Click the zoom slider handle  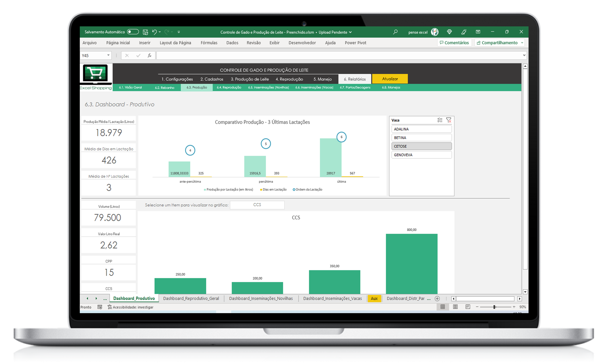tap(494, 307)
